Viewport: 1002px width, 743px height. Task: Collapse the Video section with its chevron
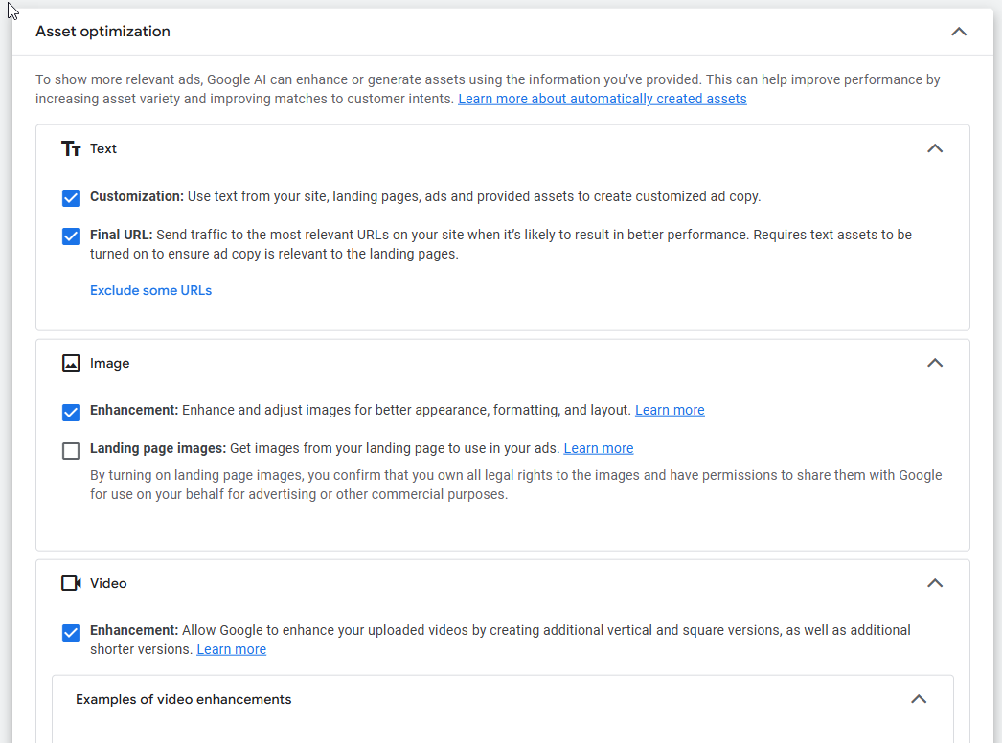935,583
